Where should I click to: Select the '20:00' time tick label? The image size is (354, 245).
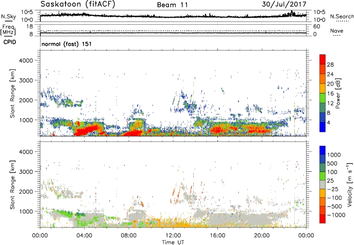pos(262,236)
